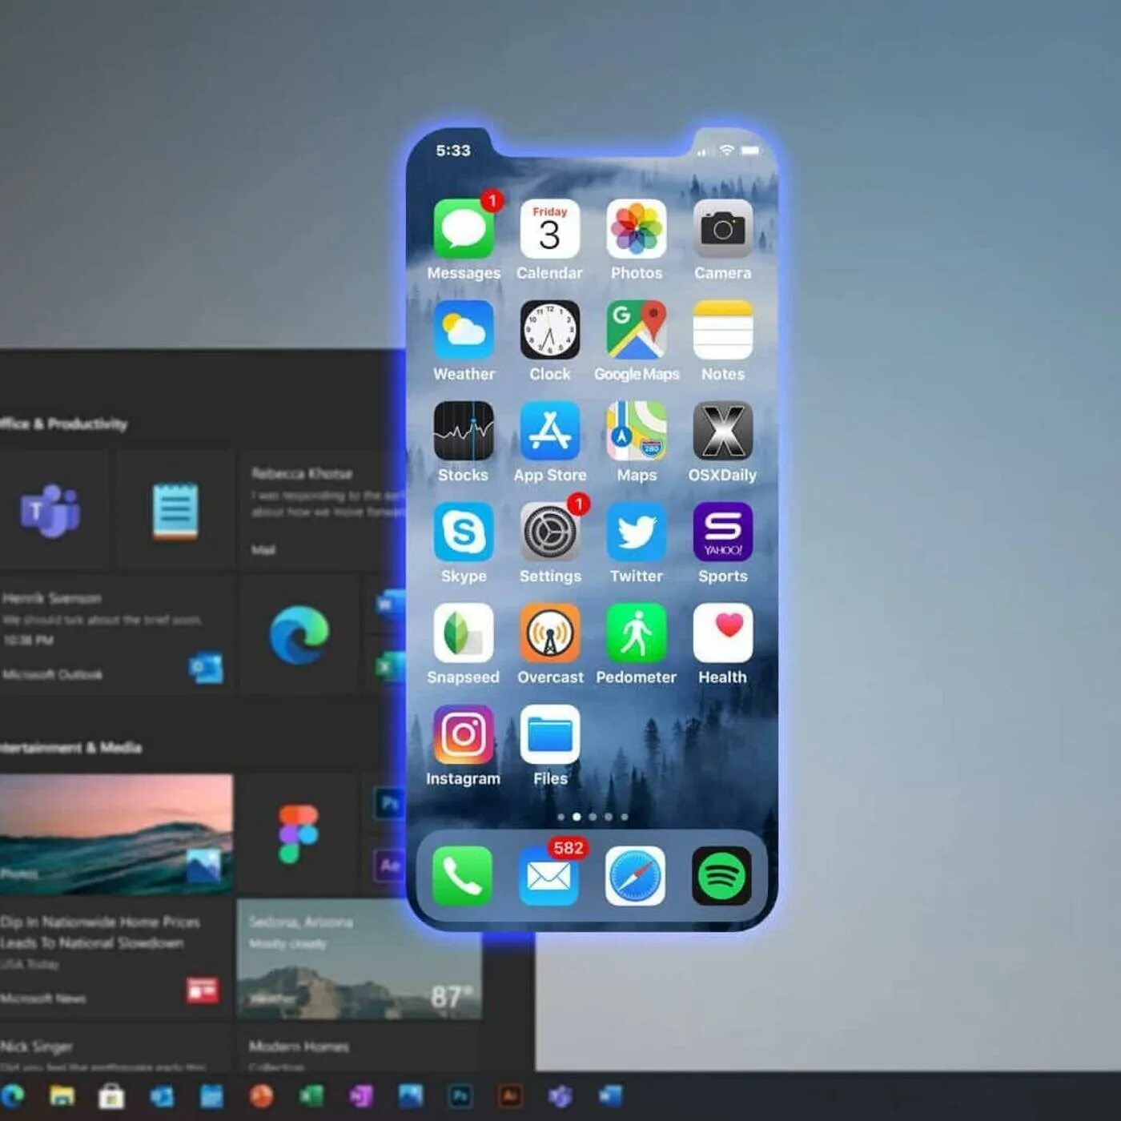This screenshot has width=1121, height=1121.
Task: Open Spotify from the iPhone dock
Action: click(721, 876)
